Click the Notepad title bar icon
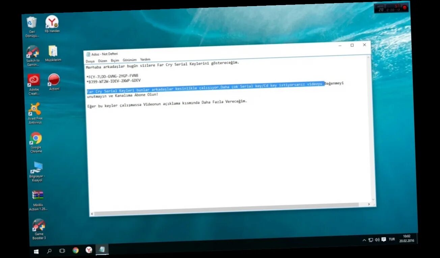 click(88, 54)
